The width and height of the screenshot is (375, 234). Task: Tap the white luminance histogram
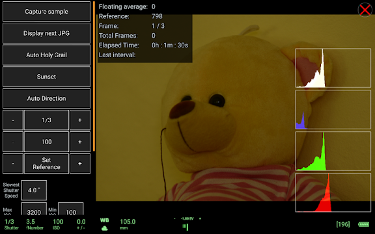coord(333,68)
